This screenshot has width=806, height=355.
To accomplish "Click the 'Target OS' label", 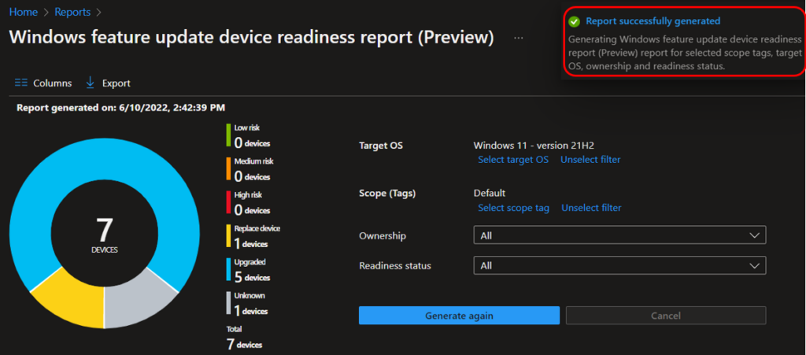I will click(381, 146).
